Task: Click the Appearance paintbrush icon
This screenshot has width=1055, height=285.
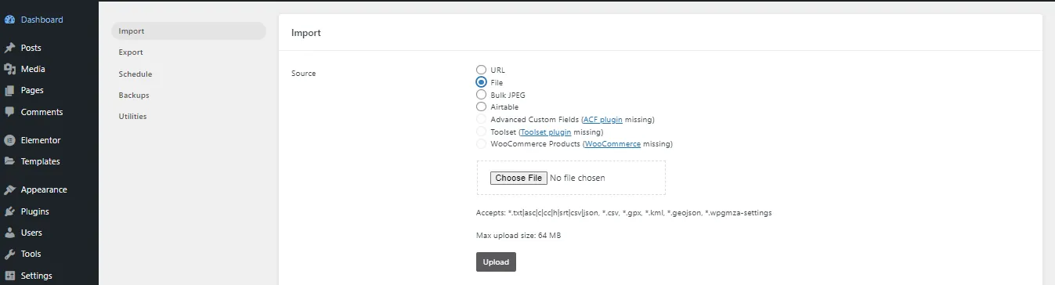Action: pos(9,189)
